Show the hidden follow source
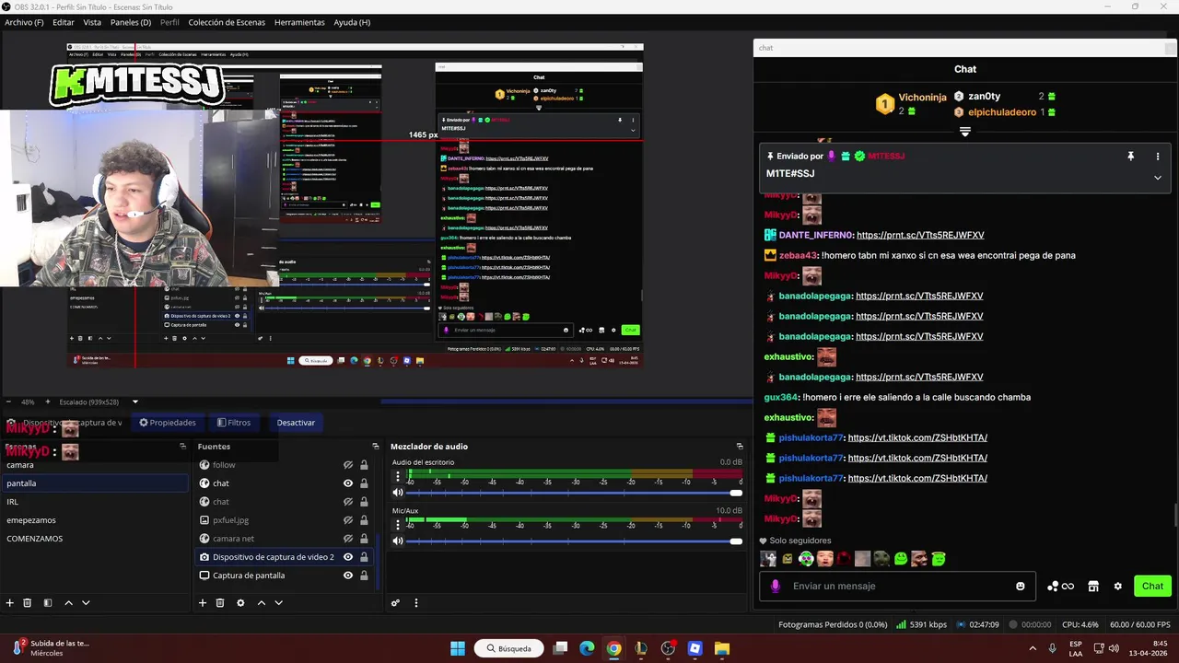This screenshot has width=1179, height=663. pyautogui.click(x=348, y=465)
